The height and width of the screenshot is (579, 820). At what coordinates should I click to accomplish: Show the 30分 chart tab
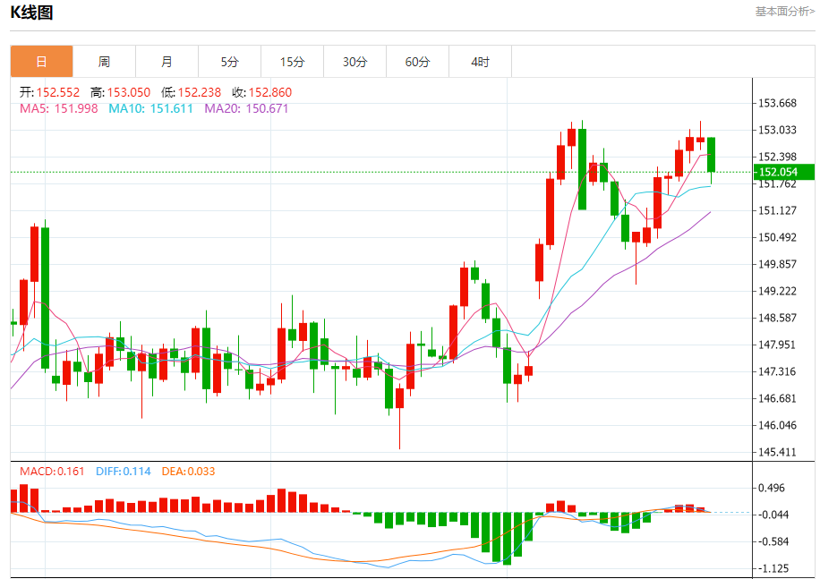coord(354,62)
